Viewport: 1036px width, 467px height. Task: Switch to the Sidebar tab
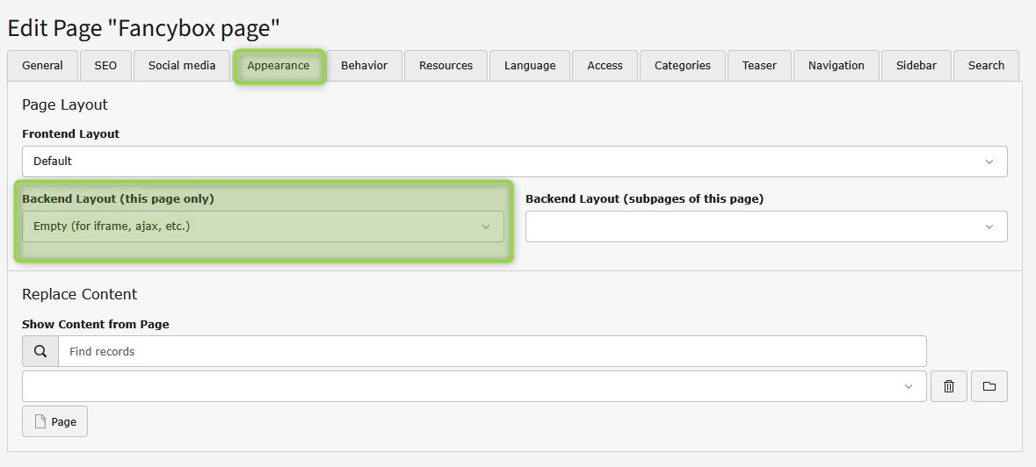(916, 66)
